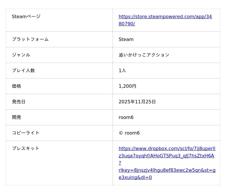
Task: Select the '追いかけっこアクション' genre text
Action: point(144,55)
